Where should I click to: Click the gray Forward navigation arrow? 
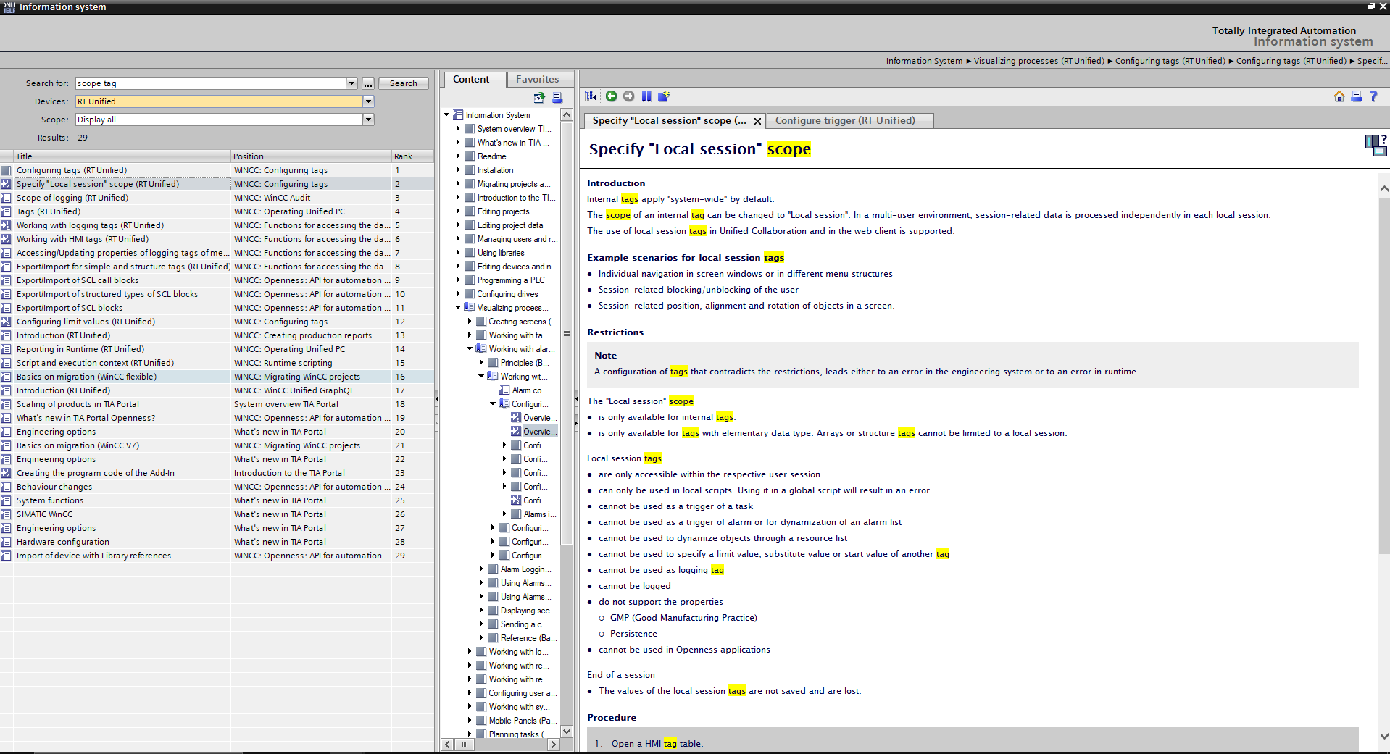628,96
